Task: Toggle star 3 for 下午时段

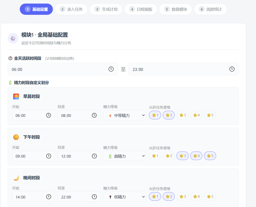Action: pyautogui.click(x=182, y=156)
